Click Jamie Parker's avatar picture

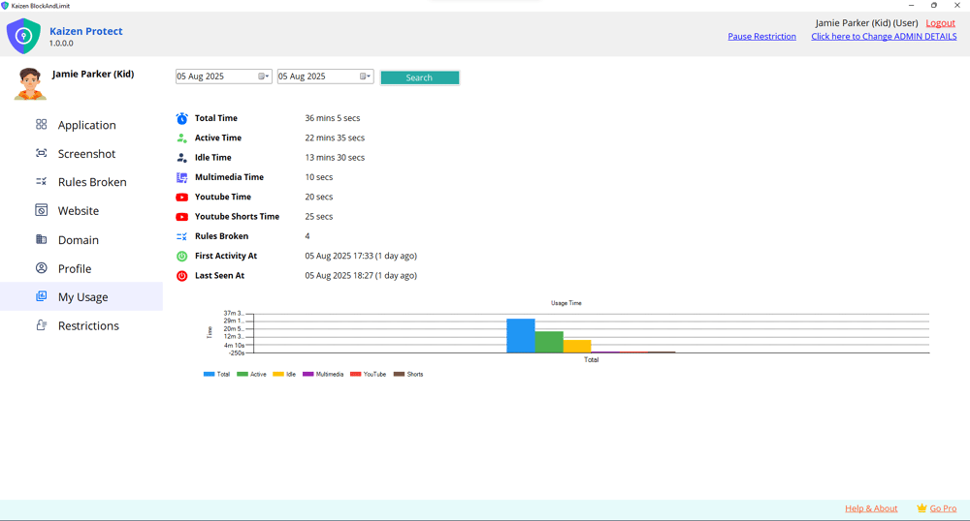pos(30,84)
